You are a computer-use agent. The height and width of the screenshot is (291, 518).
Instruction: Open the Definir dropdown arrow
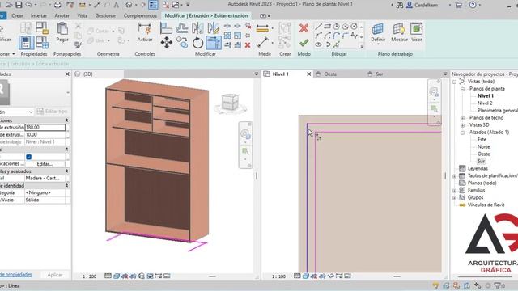(x=378, y=44)
